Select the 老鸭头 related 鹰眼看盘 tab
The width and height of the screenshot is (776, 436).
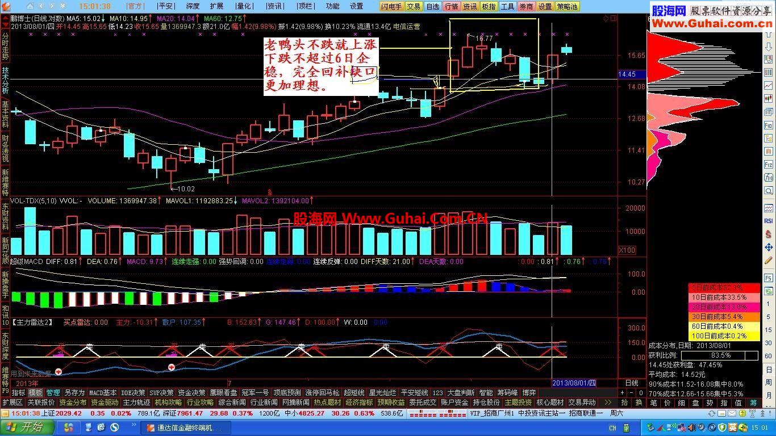tap(223, 392)
